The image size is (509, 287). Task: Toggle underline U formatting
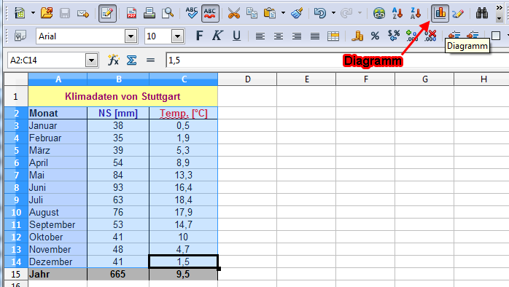click(x=237, y=36)
